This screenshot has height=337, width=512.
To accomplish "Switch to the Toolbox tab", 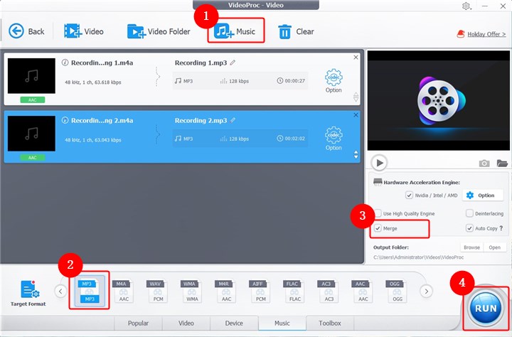I will (x=330, y=323).
